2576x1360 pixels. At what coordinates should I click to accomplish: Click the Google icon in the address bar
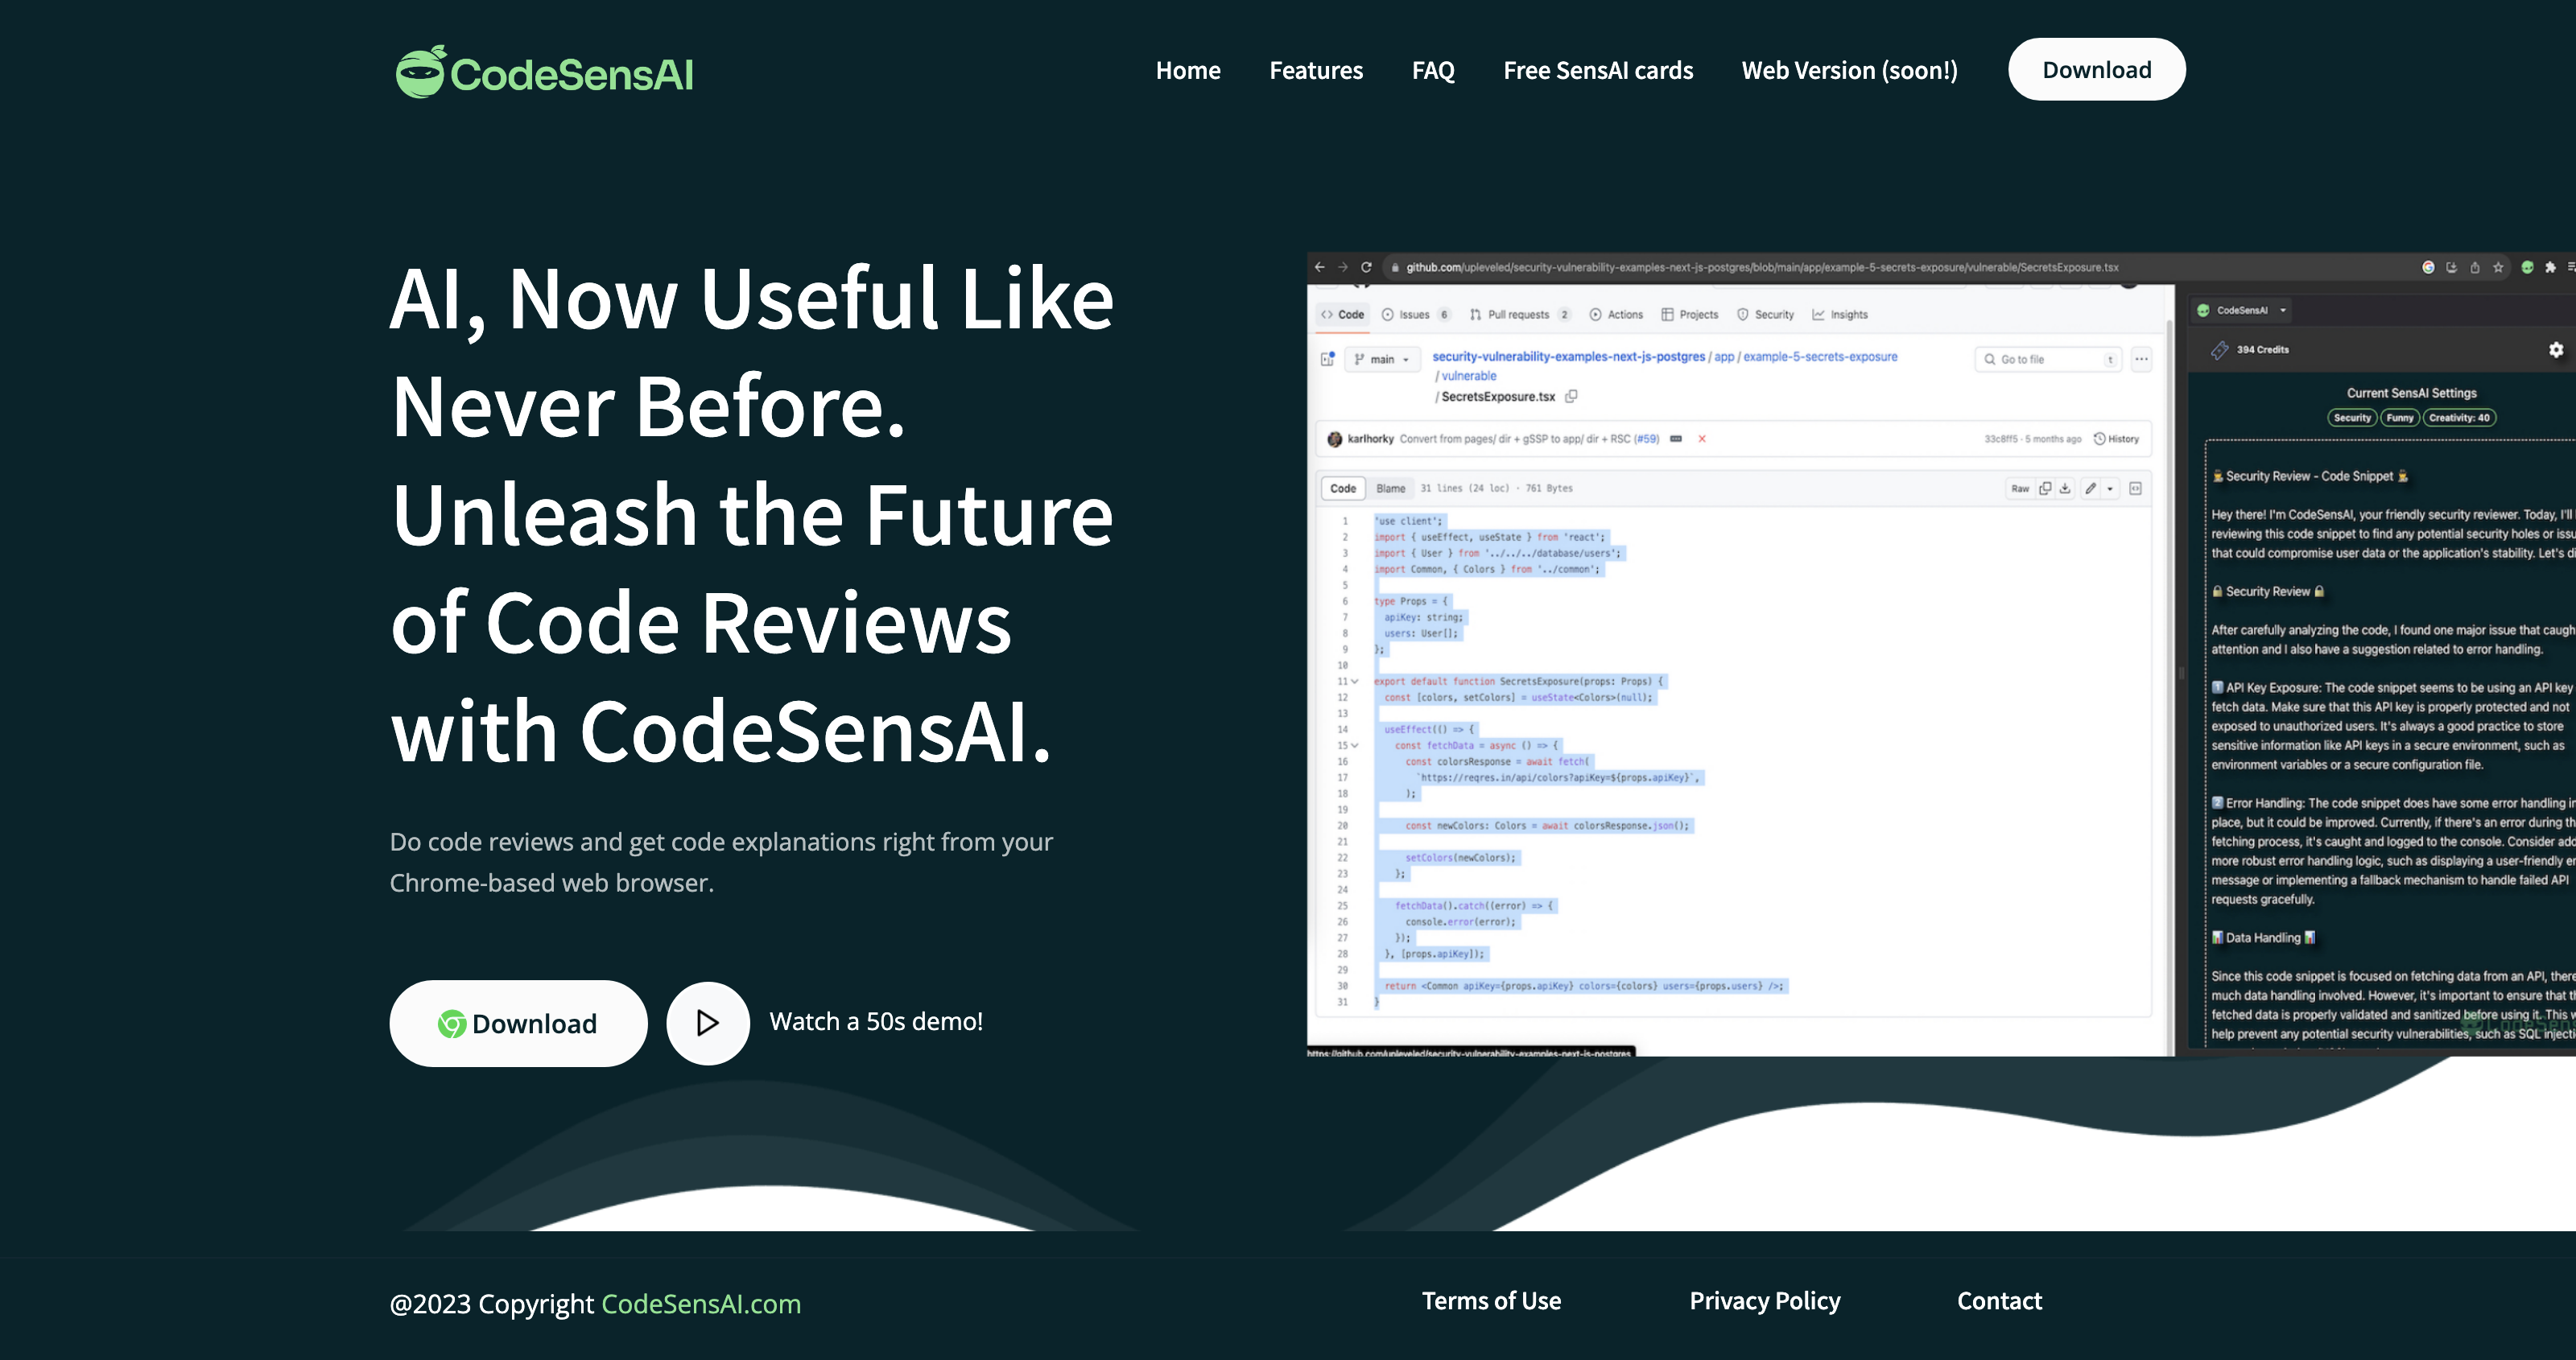coord(2428,267)
